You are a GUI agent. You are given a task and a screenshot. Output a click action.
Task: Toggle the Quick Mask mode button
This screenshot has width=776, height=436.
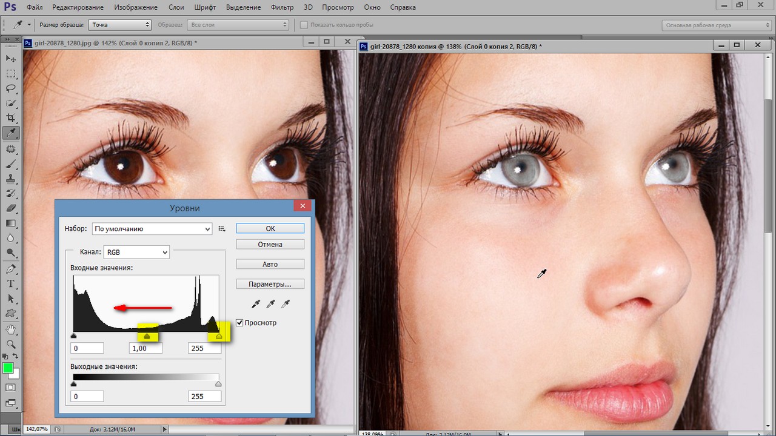(x=11, y=387)
